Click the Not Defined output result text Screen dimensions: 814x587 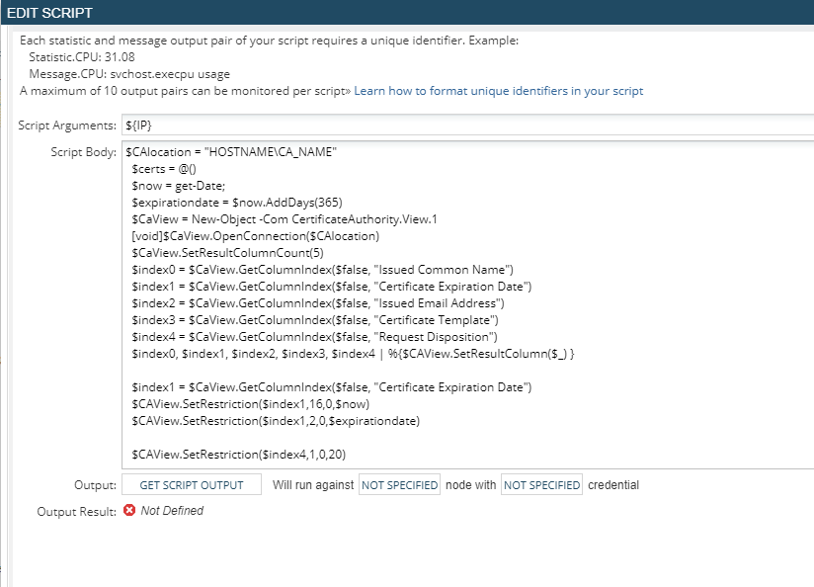tap(172, 511)
